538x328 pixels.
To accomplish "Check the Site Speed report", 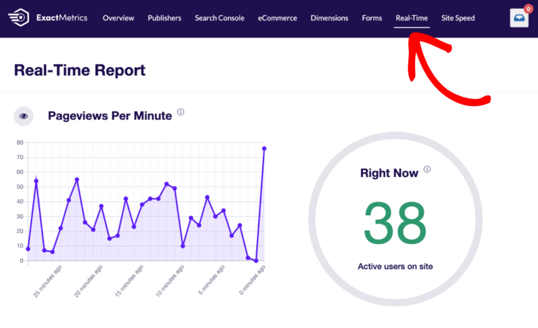I will coord(458,18).
